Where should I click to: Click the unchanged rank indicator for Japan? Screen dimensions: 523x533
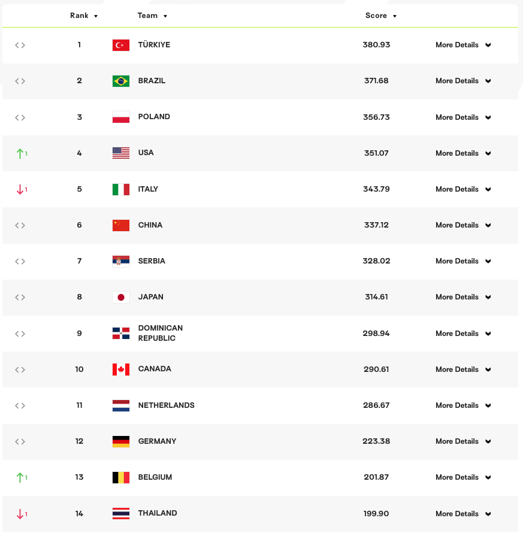20,297
